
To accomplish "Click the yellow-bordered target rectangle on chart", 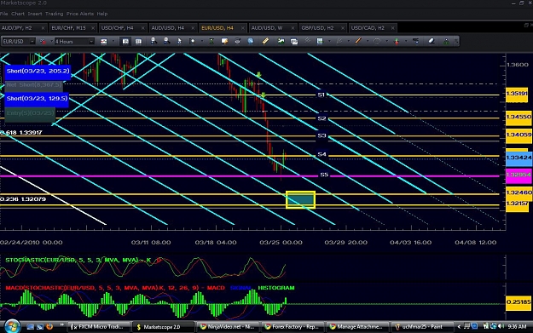I will [x=300, y=199].
